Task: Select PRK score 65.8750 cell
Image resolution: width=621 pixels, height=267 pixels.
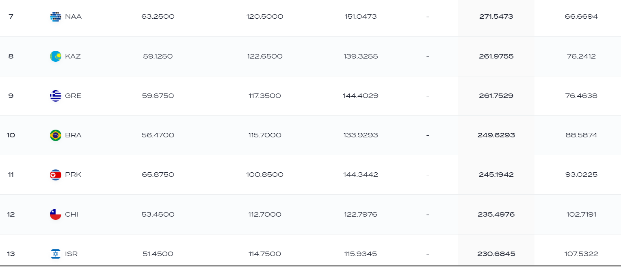Action: [158, 175]
